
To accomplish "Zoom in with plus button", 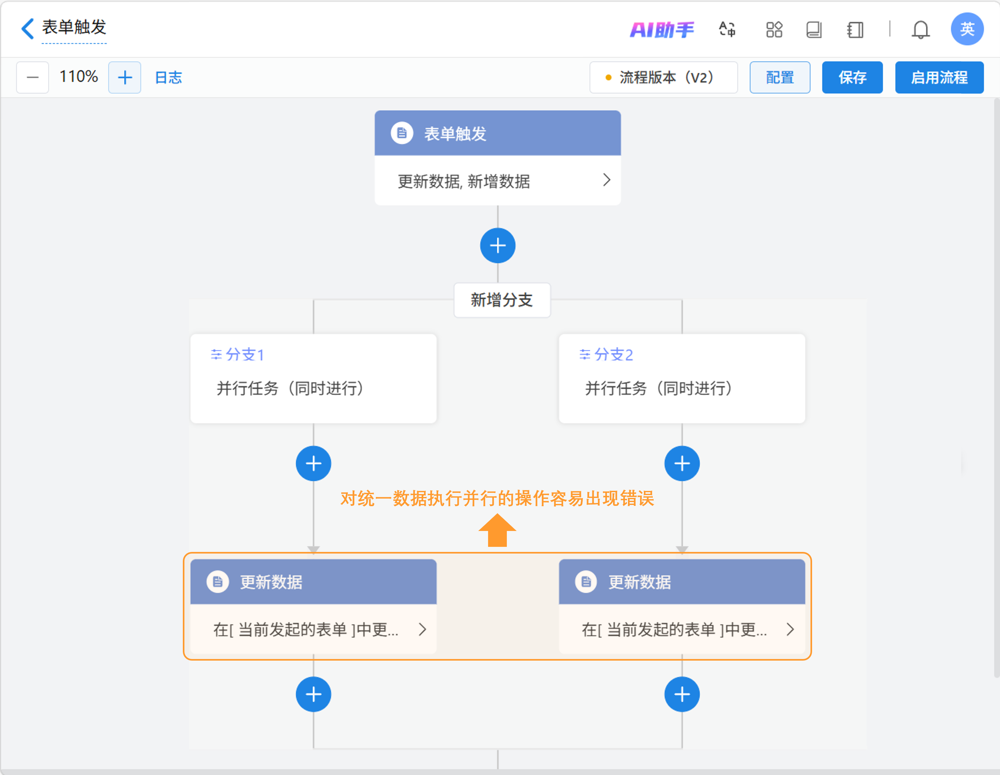I will coord(125,77).
